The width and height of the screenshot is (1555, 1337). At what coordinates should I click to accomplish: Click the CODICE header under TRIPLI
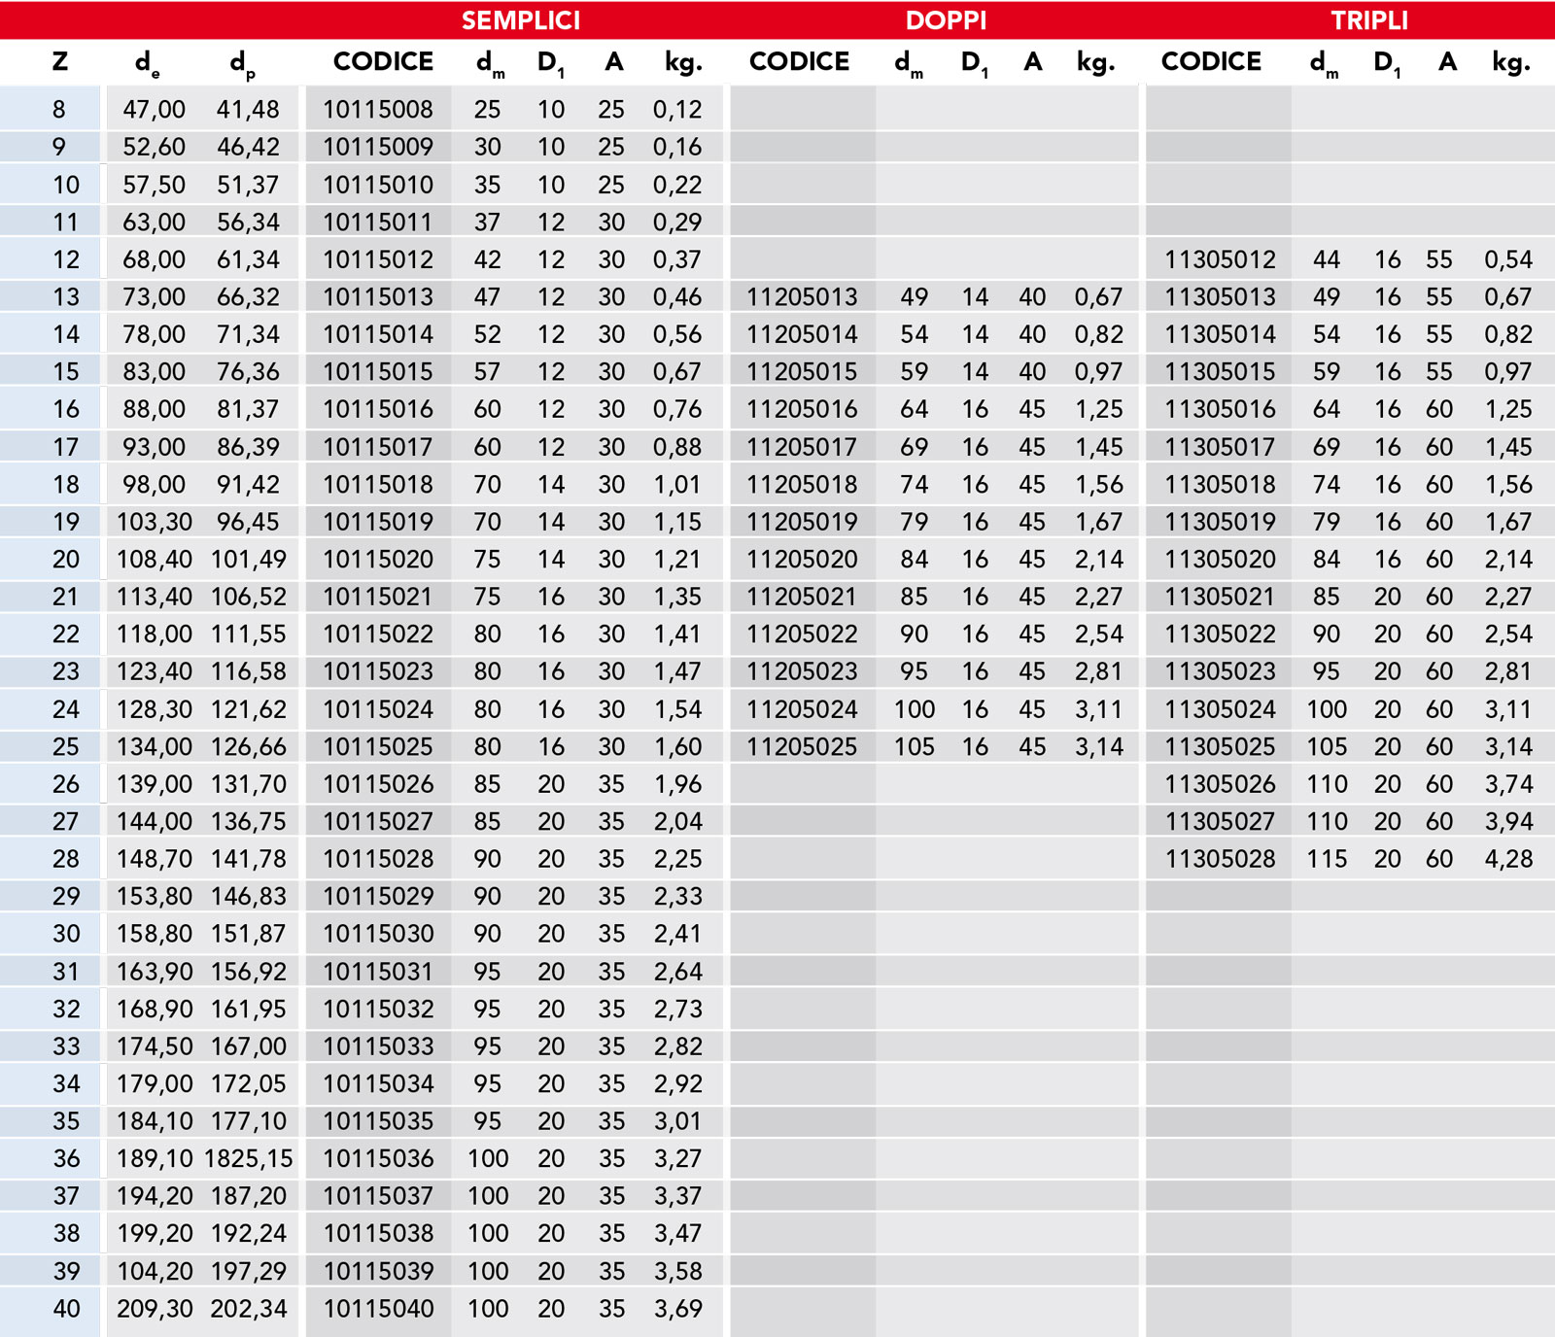pos(1211,62)
